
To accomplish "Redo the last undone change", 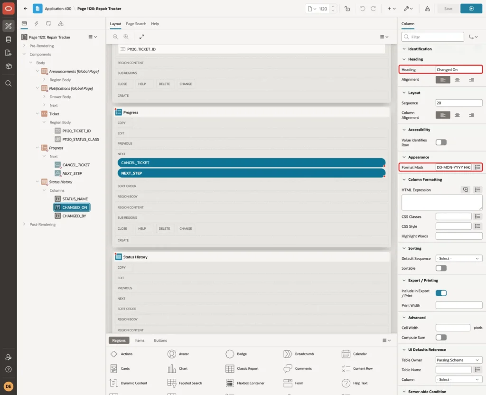I will pos(373,9).
